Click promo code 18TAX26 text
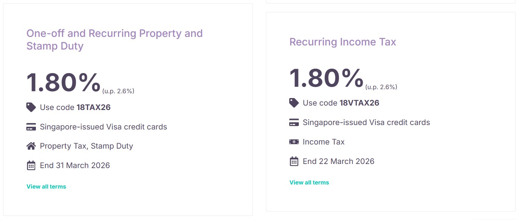 coord(94,107)
